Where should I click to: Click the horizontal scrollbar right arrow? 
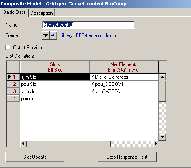(156, 144)
